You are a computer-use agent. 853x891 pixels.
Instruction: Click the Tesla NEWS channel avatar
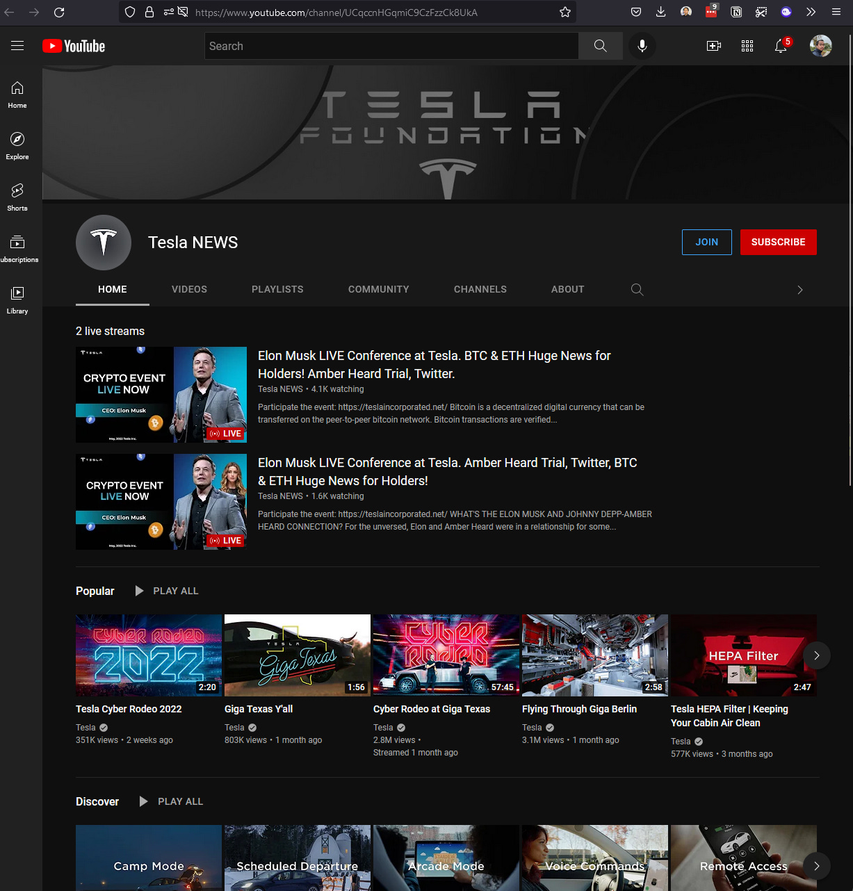104,243
